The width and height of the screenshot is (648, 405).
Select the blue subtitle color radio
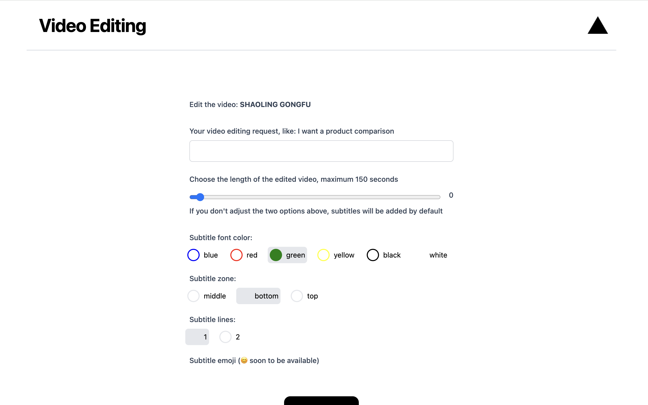coord(193,255)
